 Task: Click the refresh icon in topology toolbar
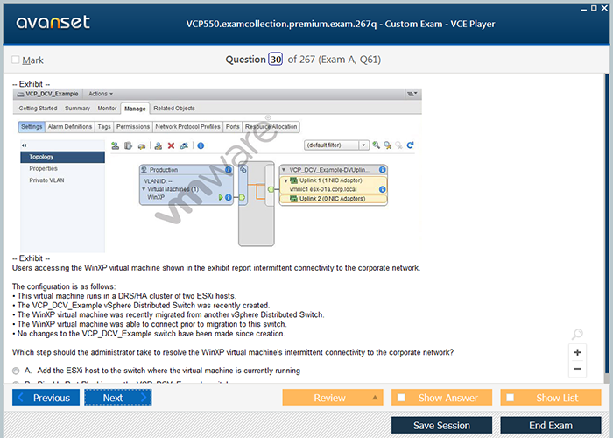pyautogui.click(x=410, y=145)
